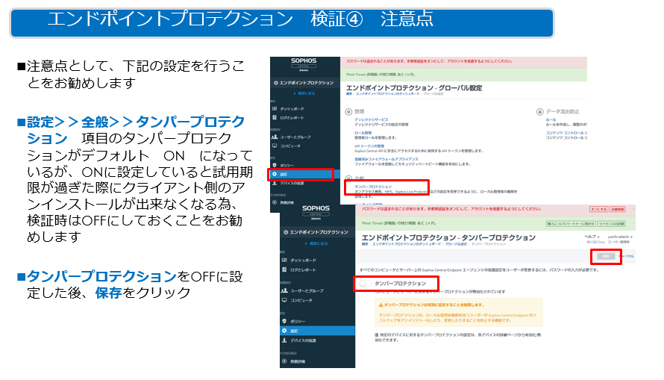Click 概要に戻る back link in lower sidebar

316,243
